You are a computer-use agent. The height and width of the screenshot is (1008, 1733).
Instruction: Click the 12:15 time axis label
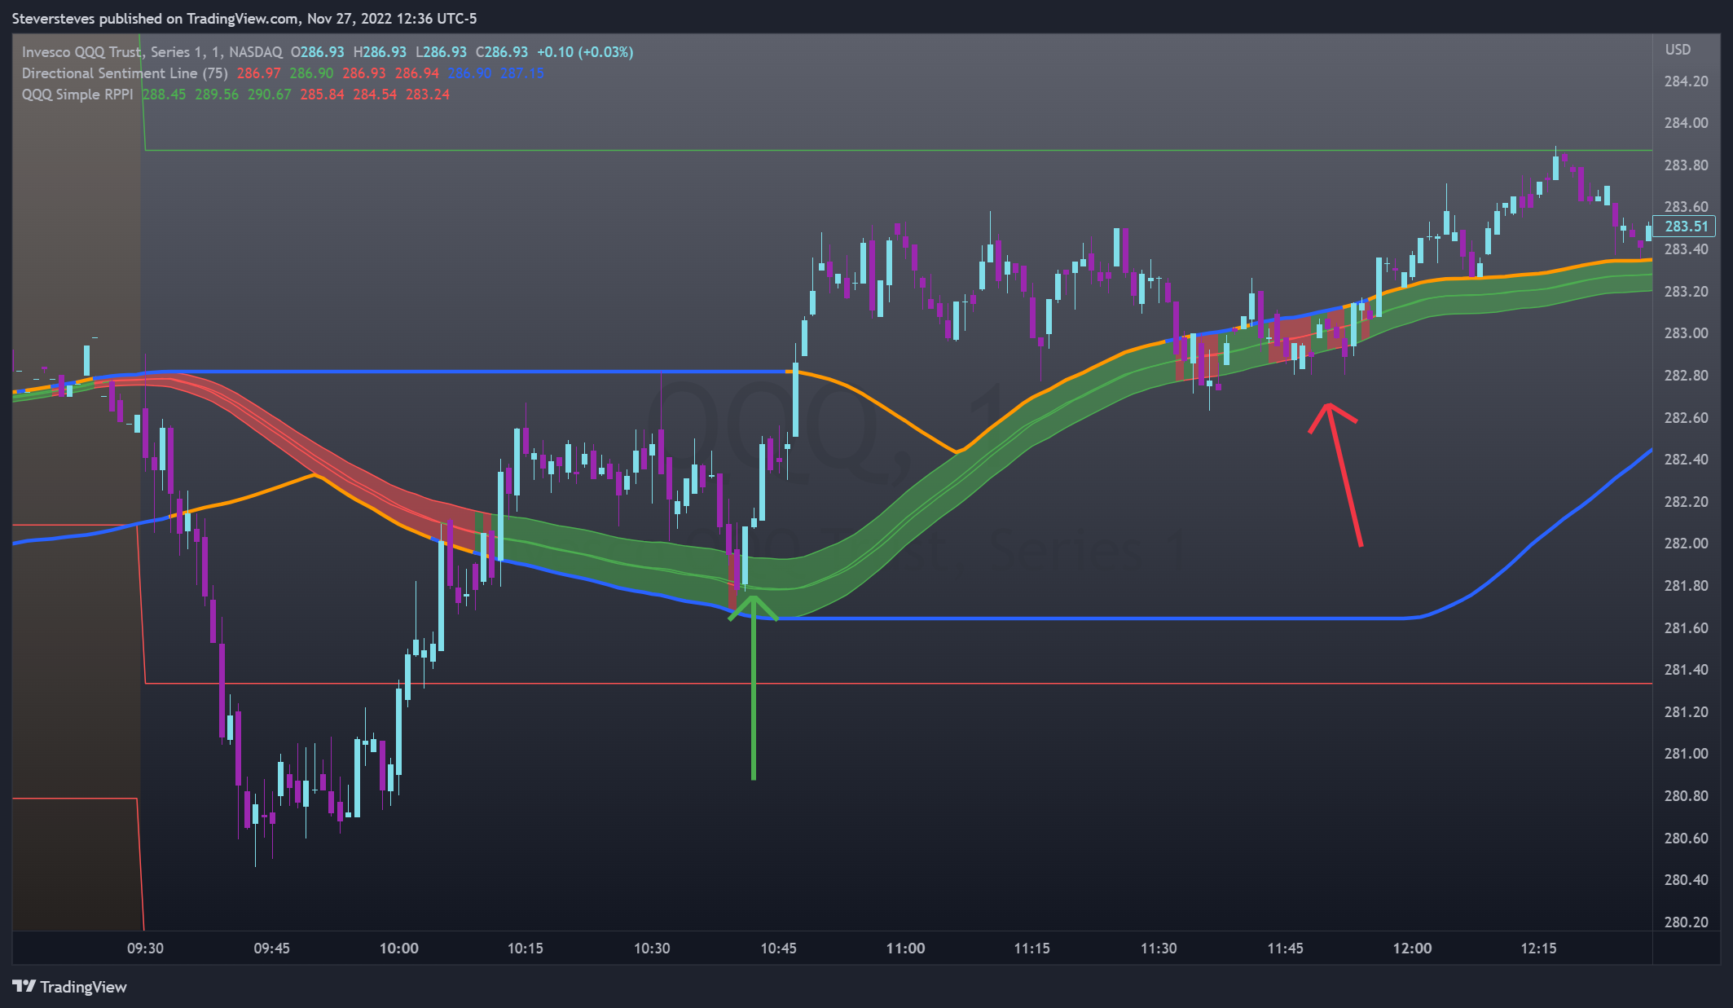pyautogui.click(x=1538, y=949)
